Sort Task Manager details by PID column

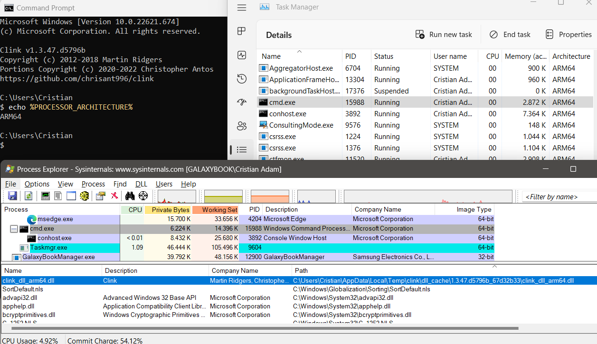356,56
